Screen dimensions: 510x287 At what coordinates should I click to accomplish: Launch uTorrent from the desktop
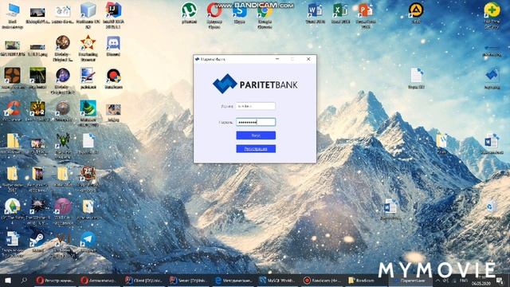(189, 13)
